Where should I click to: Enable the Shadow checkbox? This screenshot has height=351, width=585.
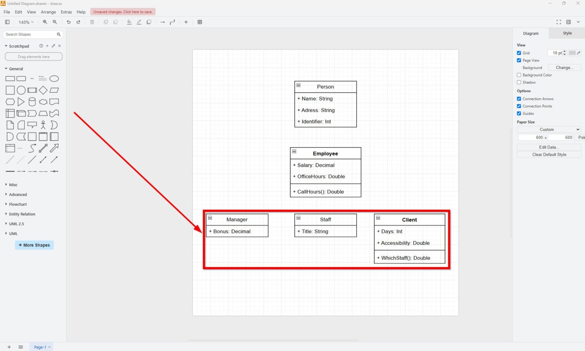coord(519,82)
